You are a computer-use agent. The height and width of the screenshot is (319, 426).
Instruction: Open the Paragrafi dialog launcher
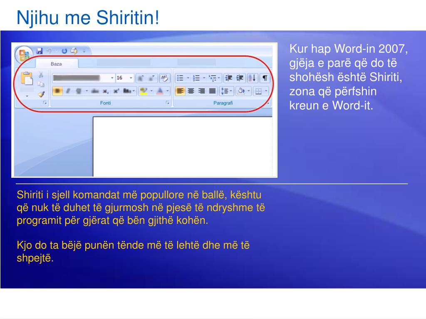pyautogui.click(x=268, y=103)
